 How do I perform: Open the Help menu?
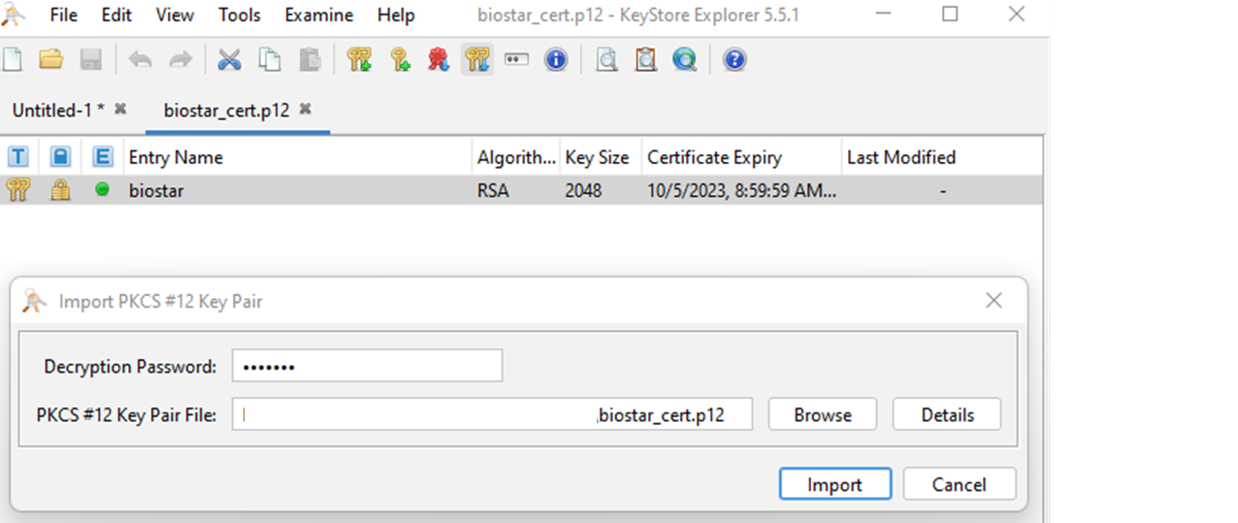[396, 16]
